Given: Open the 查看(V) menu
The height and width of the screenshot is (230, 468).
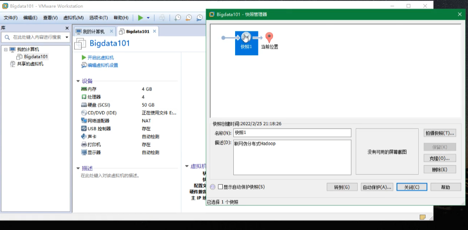Looking at the screenshot, I should pyautogui.click(x=50, y=18).
